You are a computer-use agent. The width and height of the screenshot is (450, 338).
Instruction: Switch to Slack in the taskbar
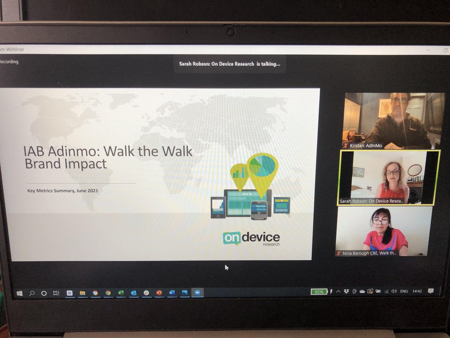146,293
